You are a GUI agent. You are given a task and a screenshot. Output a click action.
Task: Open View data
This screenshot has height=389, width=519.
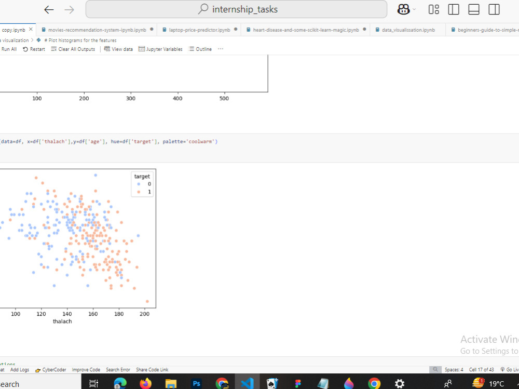point(118,49)
